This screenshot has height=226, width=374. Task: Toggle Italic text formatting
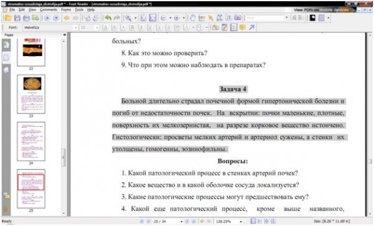tap(141, 27)
